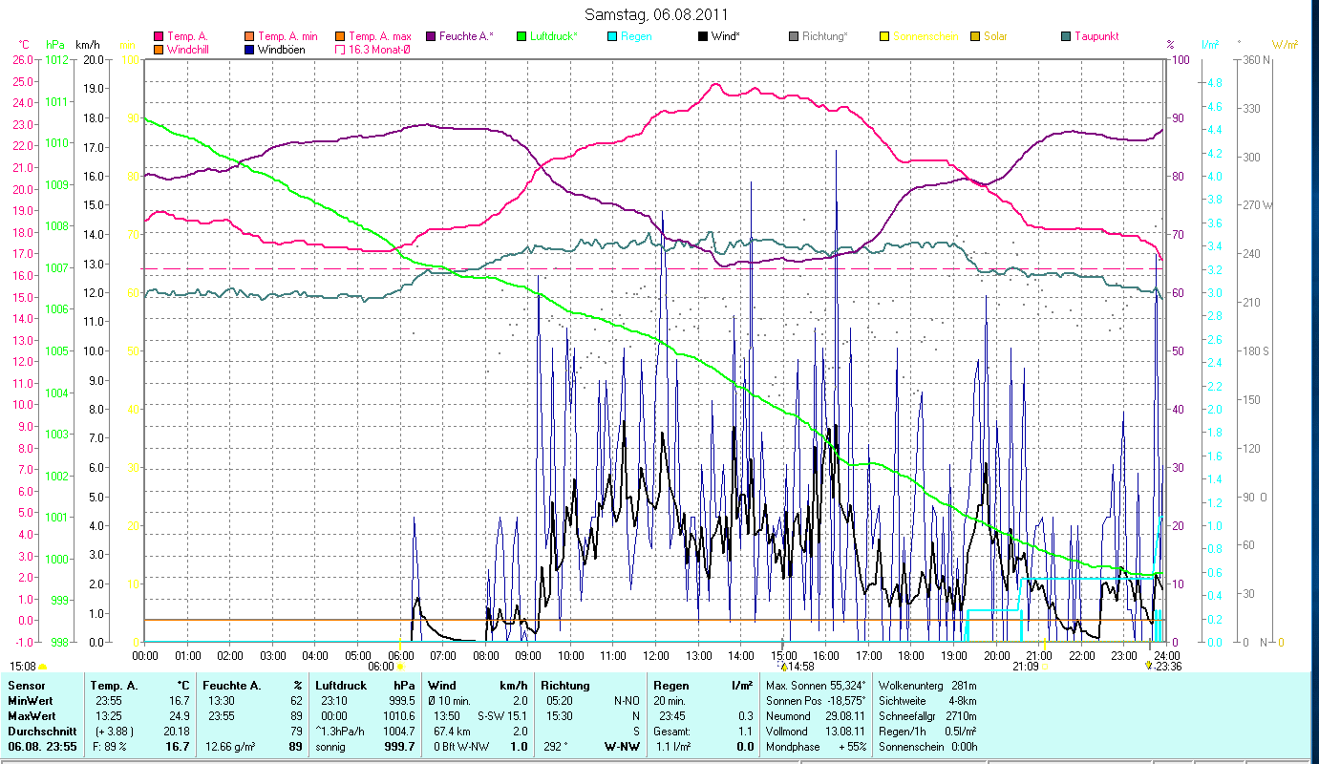Click the marker icon at 23:36

[x=1148, y=666]
